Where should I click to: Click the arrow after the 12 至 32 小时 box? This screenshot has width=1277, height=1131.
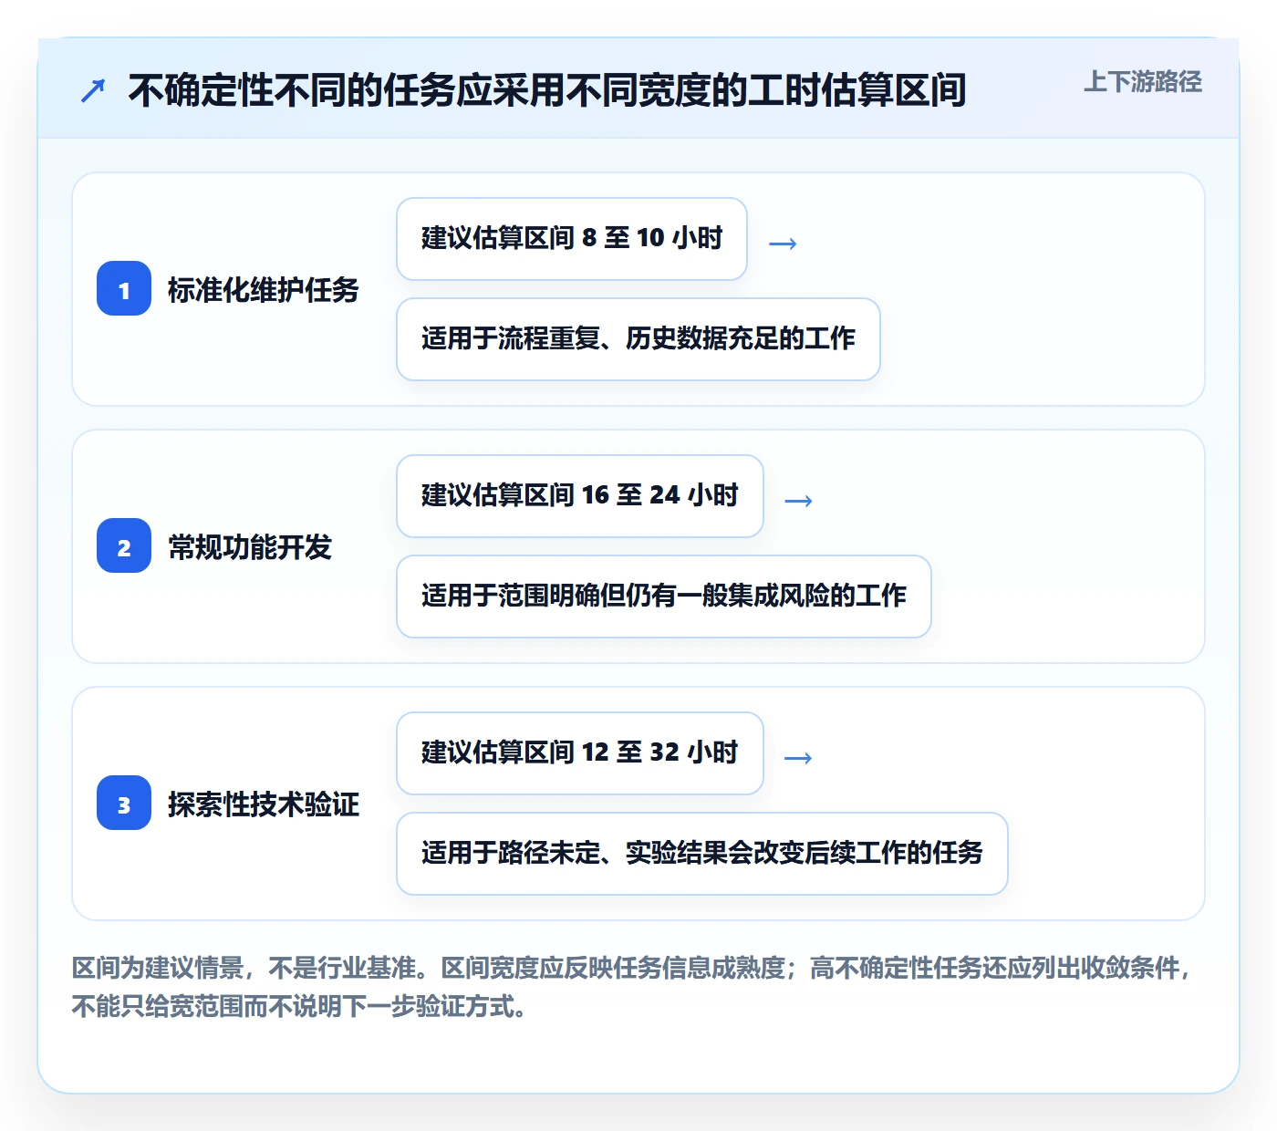pos(798,758)
